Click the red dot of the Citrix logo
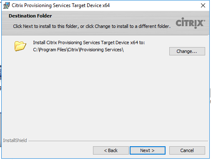Viewport: 211px width, 160px height. click(x=196, y=28)
